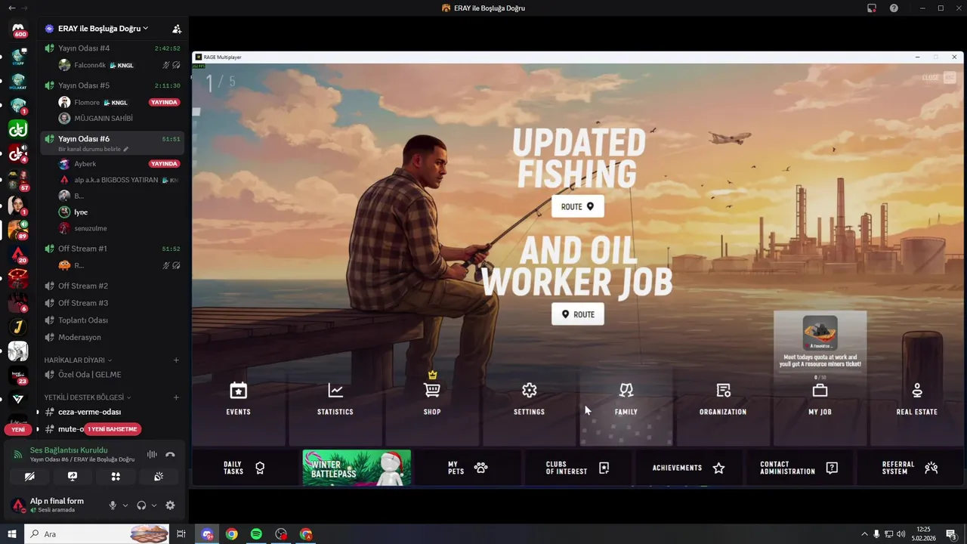Click the 1 YENİ BAHSETME mention pill
This screenshot has height=544, width=967.
point(112,429)
